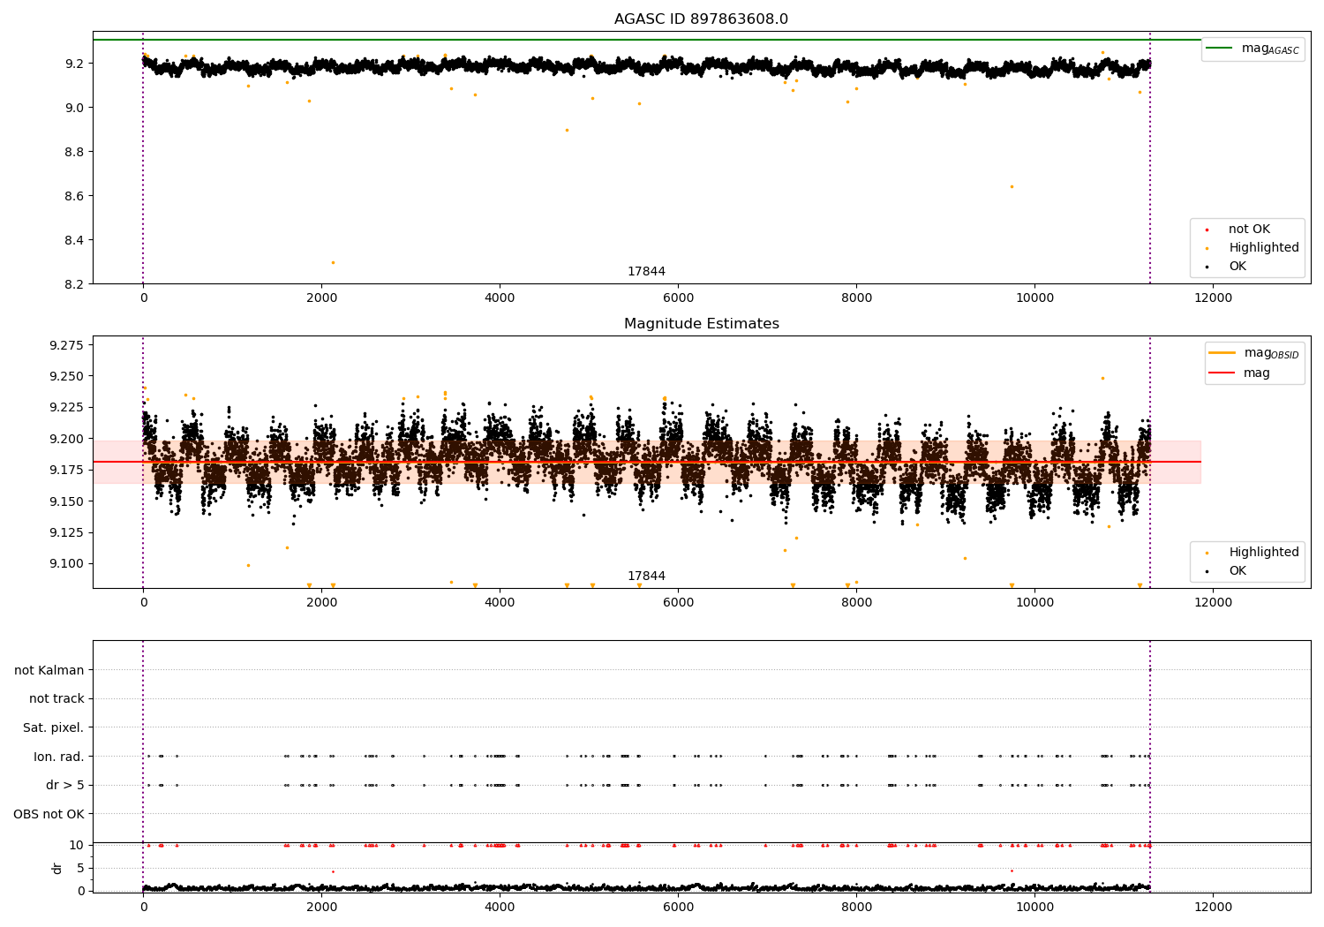Select the orange mag OBSID legend line
This screenshot has height=927, width=1324.
click(x=1222, y=353)
